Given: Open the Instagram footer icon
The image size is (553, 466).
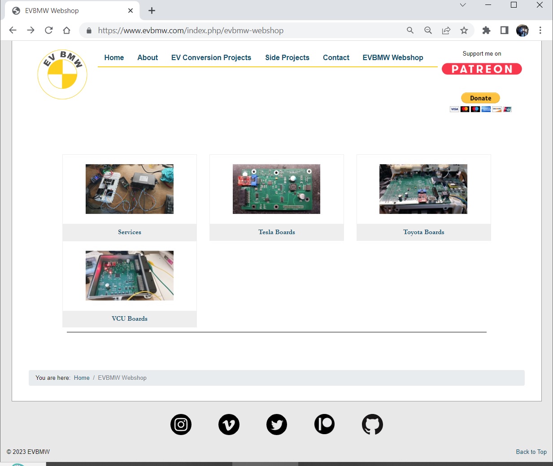Looking at the screenshot, I should (181, 424).
